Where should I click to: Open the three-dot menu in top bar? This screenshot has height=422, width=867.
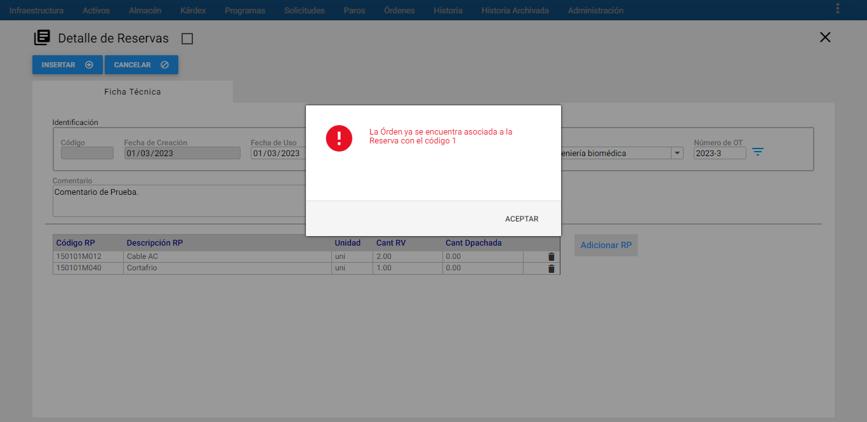838,8
